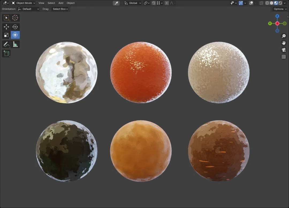Click the orange textured sphere
This screenshot has width=289, height=208.
[141, 72]
